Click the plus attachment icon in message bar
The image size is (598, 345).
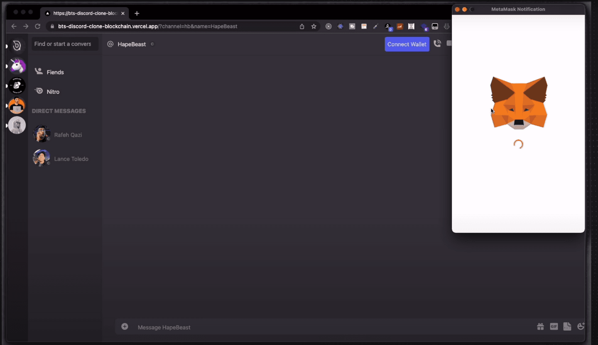125,327
